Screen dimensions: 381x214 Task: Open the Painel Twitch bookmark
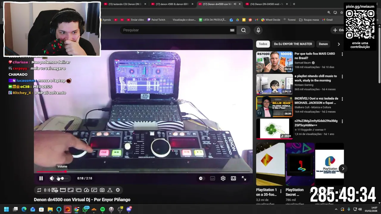coord(156,20)
